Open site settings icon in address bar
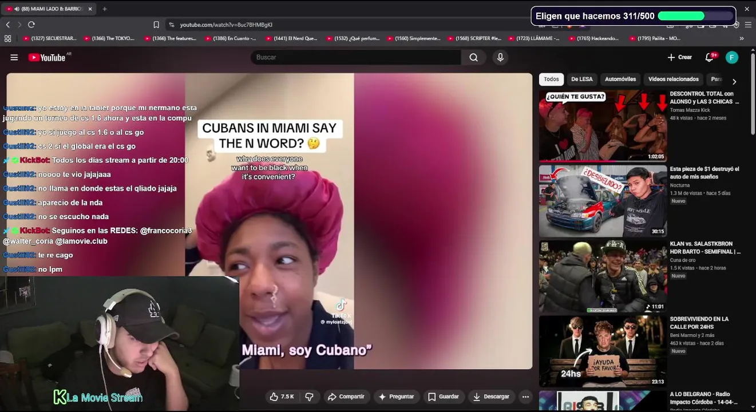Viewport: 756px width, 412px height. coord(171,25)
